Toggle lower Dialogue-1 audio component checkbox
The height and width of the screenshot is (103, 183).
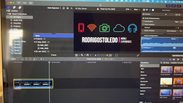click(x=142, y=47)
